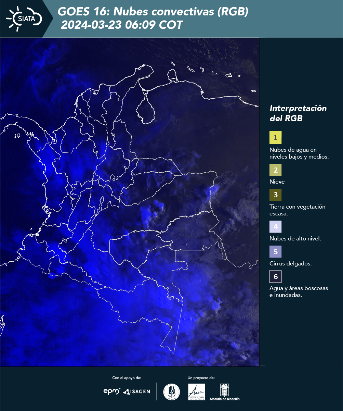This screenshot has height=411, width=343.
Task: Click 'Tierra con vegetación escasa.' label
Action: click(297, 210)
